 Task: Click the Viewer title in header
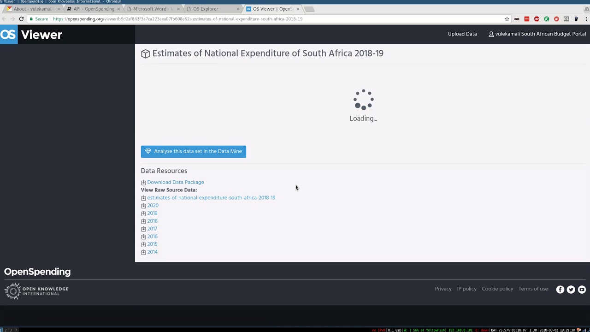[41, 35]
